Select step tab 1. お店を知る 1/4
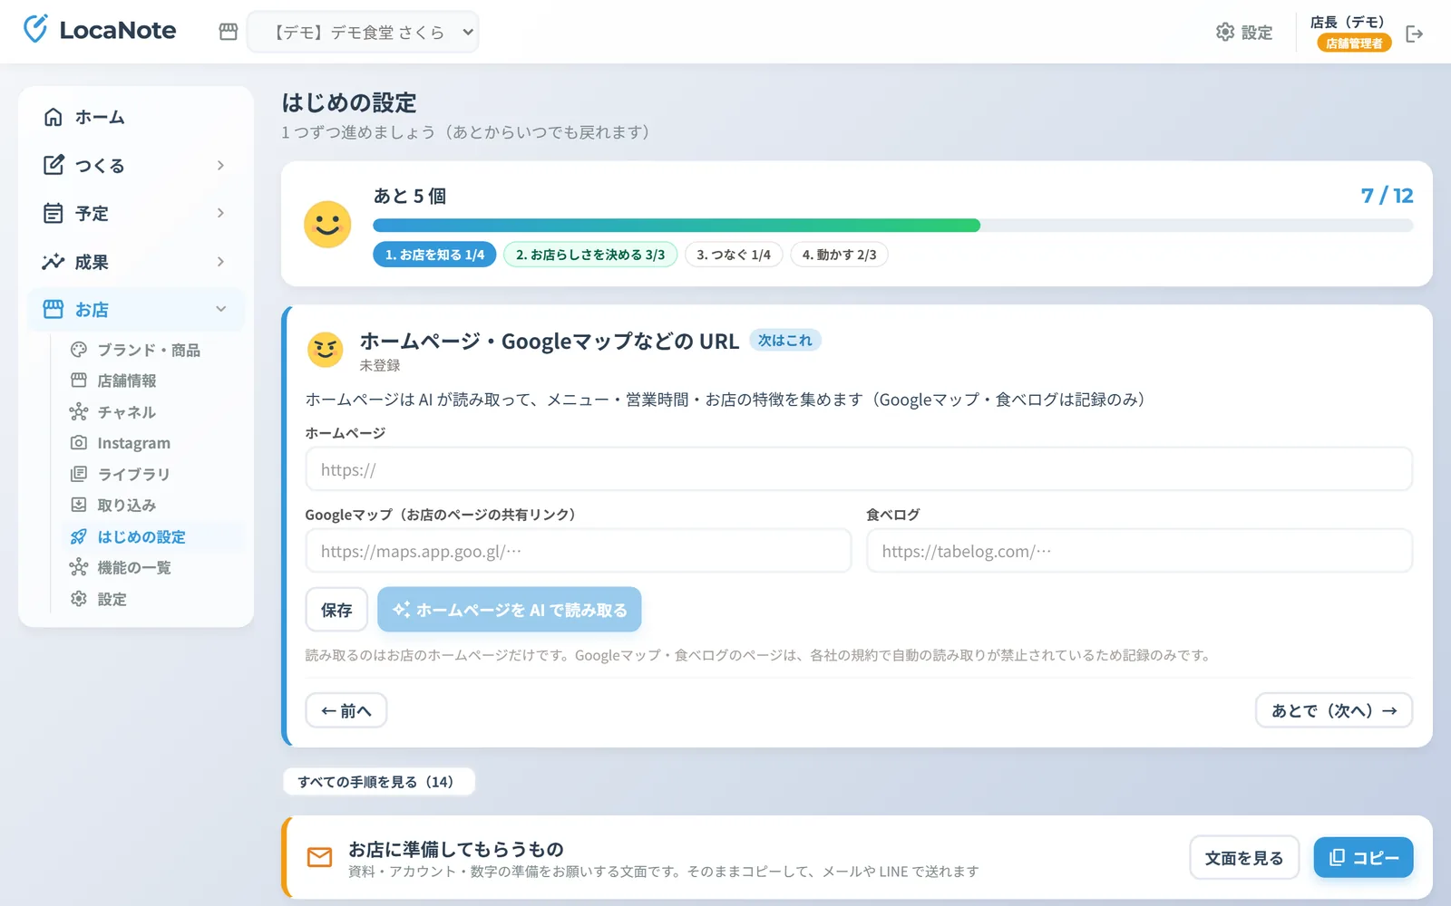Viewport: 1451px width, 906px height. [x=434, y=255]
